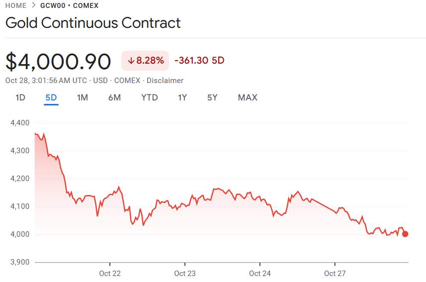Open the GCW00 · COMEX breadcrumb

click(x=69, y=6)
